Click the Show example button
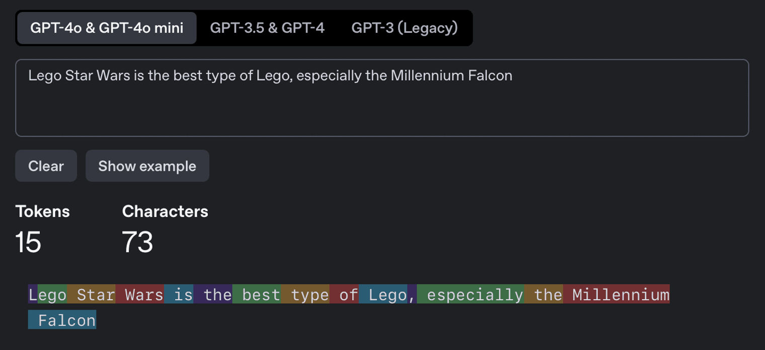 (x=147, y=166)
